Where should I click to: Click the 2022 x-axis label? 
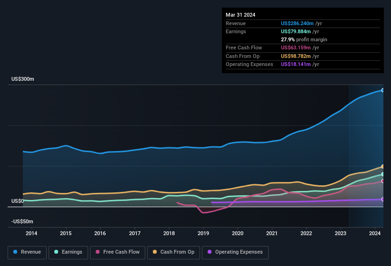[x=306, y=233]
